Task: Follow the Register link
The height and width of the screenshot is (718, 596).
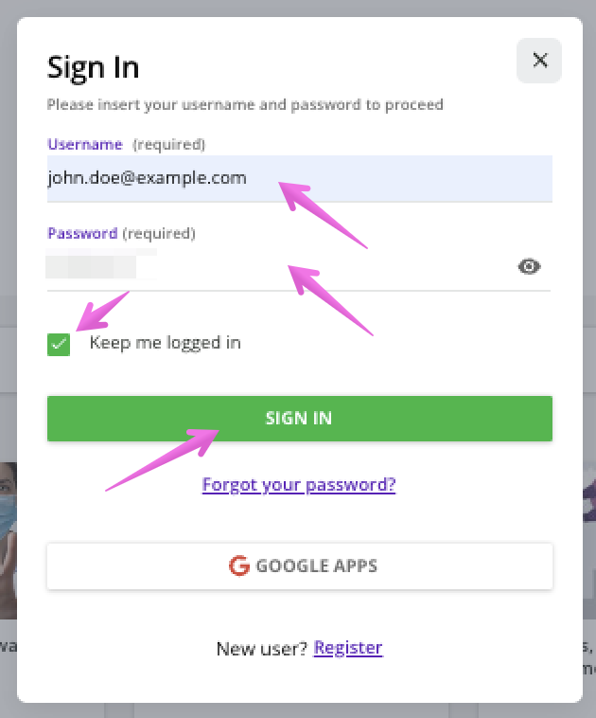Action: (348, 649)
